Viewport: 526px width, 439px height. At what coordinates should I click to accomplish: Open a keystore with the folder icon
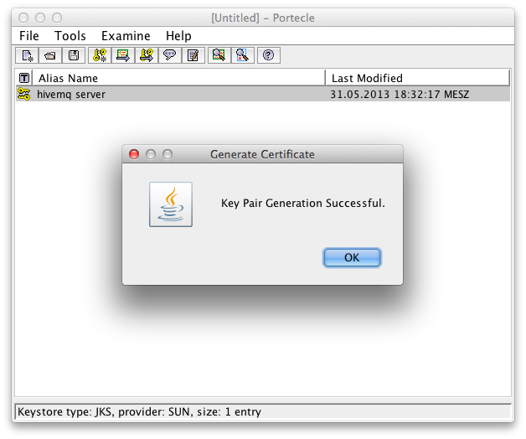50,55
